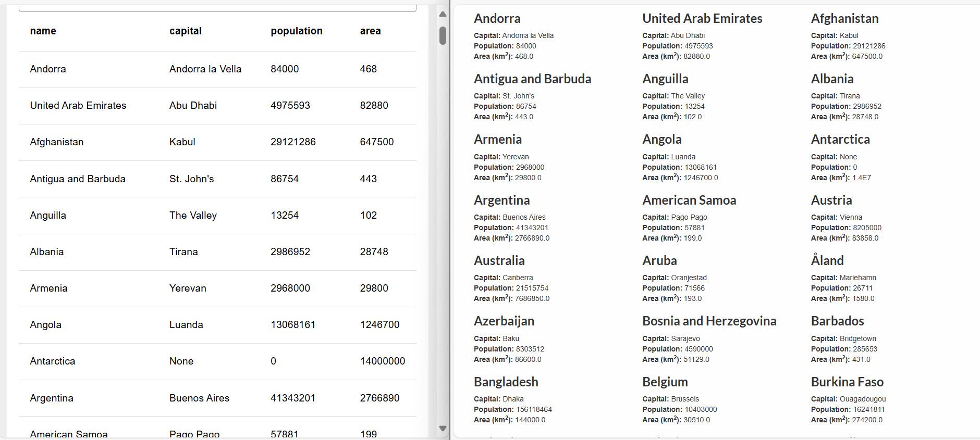Click the Bangladesh card heading

pos(505,382)
